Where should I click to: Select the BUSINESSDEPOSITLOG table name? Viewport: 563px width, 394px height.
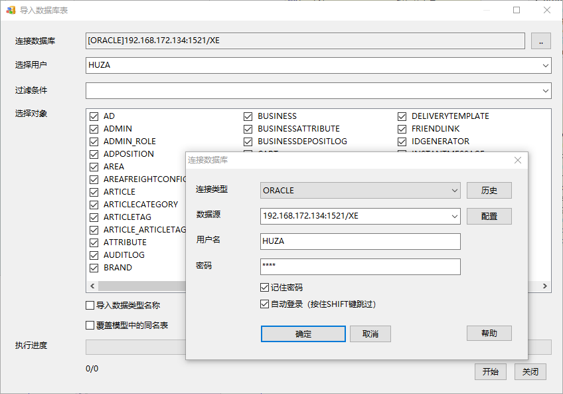[302, 142]
